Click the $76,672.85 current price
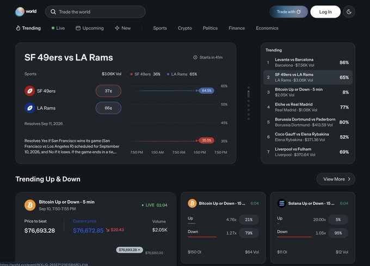Viewport: 370px width, 266px height. 88,231
